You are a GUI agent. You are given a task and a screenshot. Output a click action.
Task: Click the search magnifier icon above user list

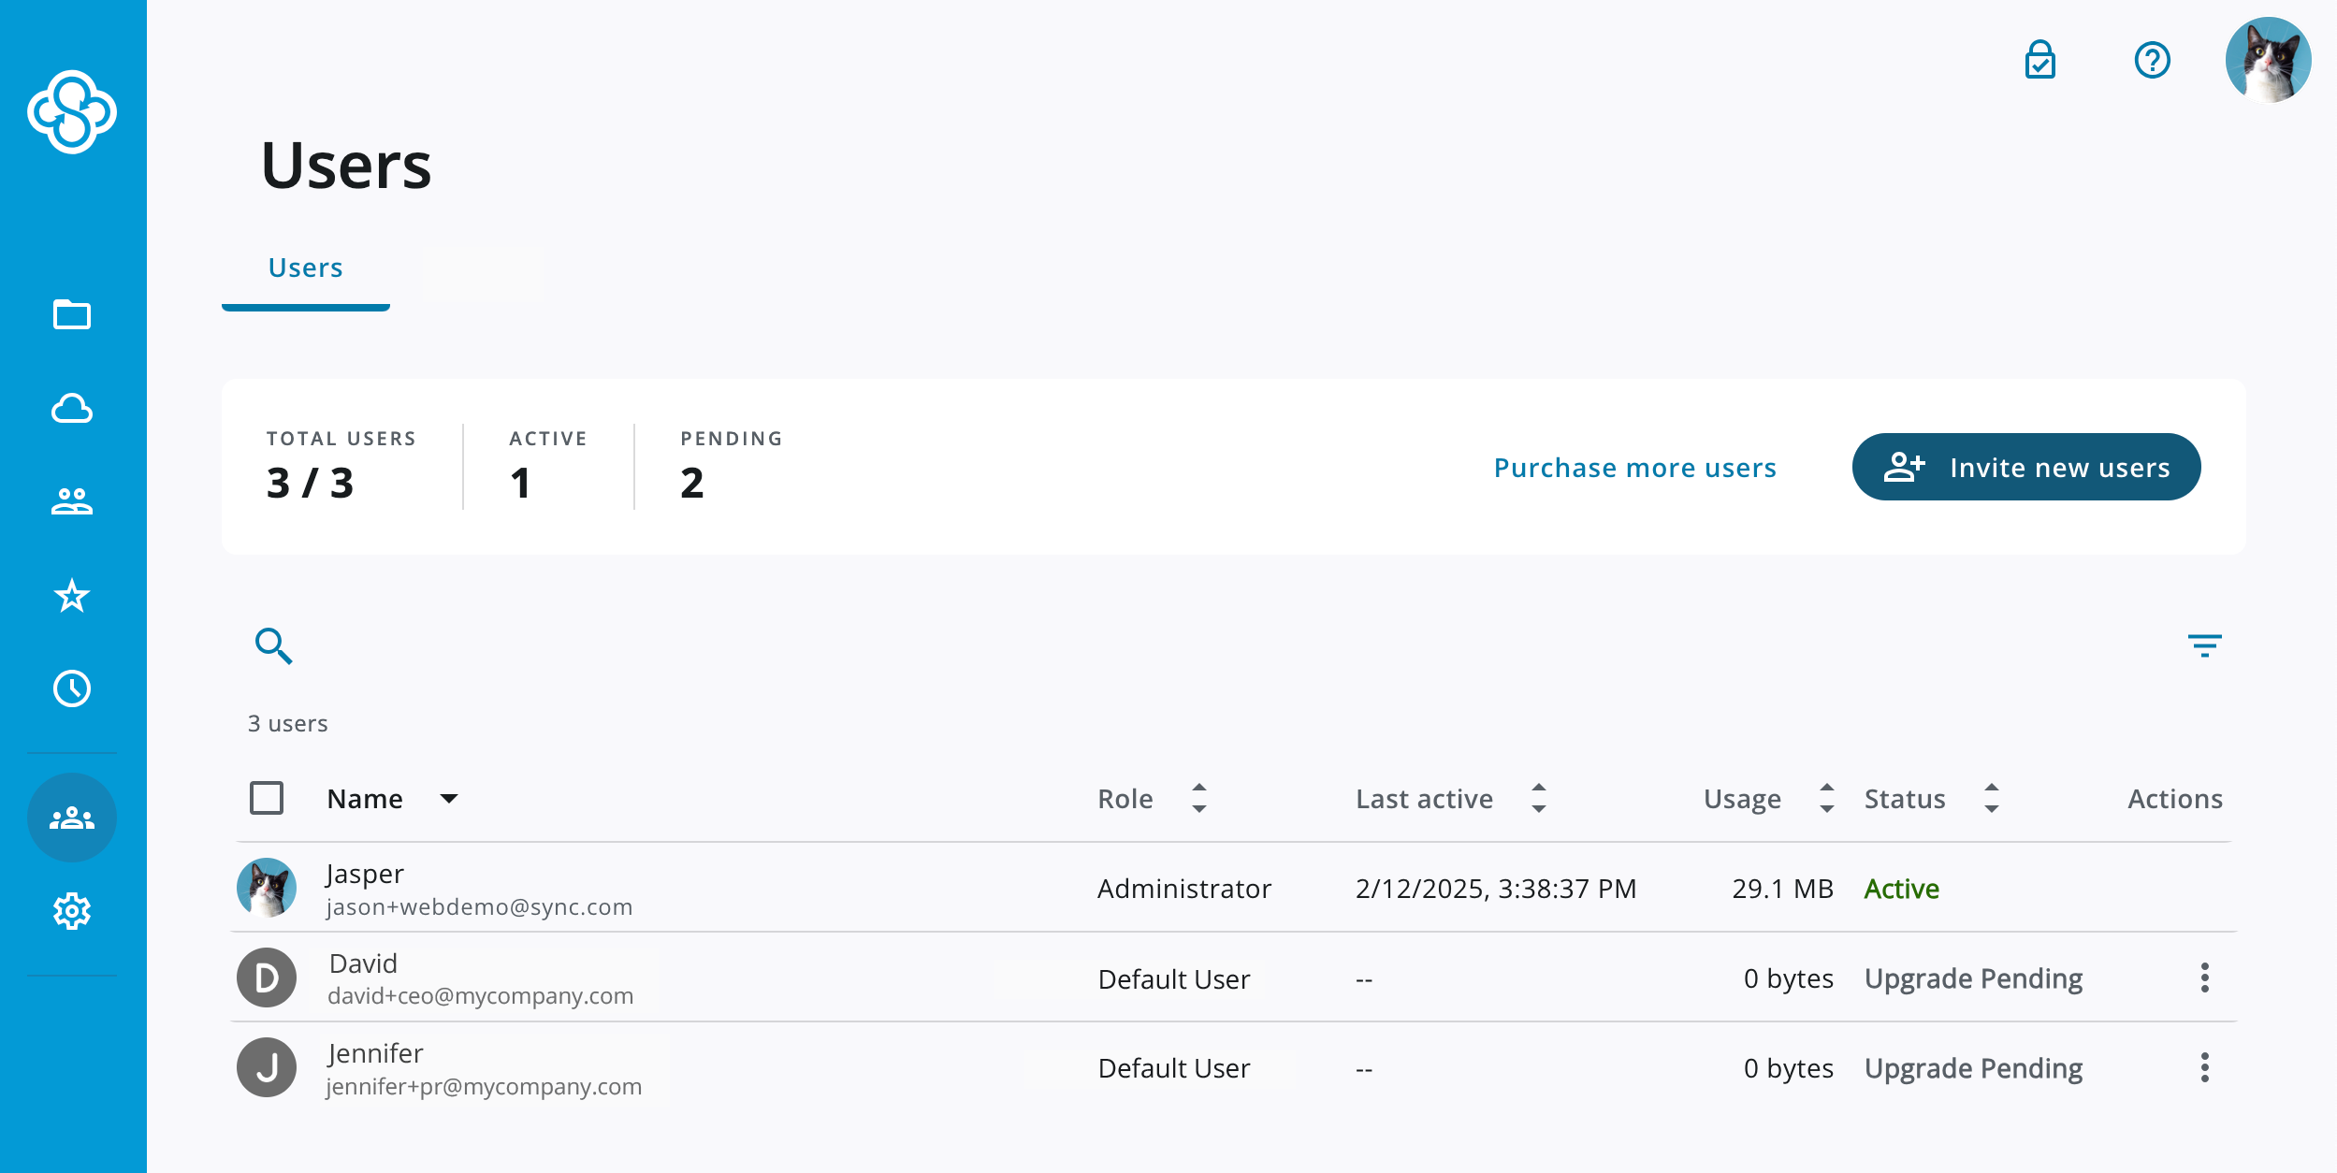tap(273, 645)
